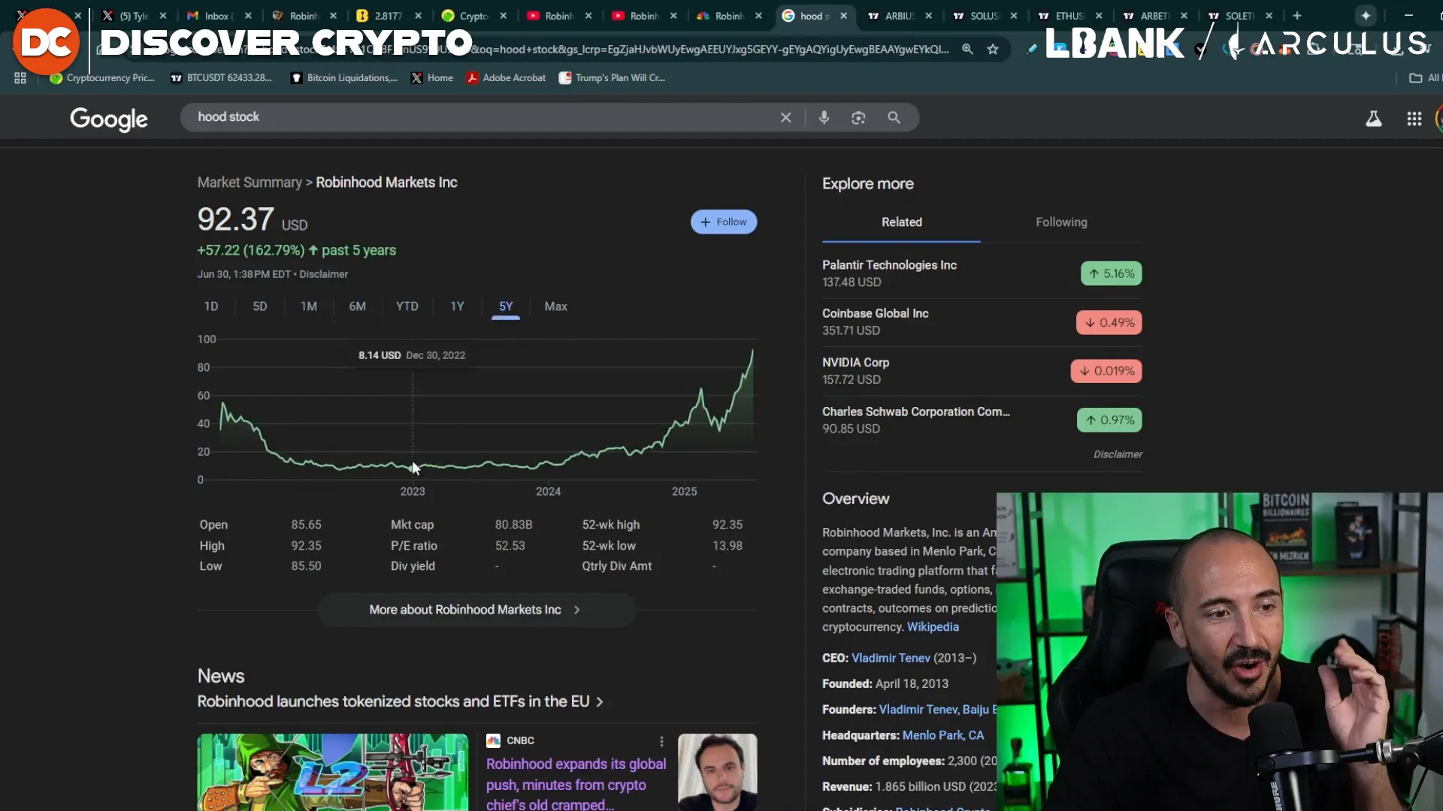Click Coinbase down 0.49% badge

1109,323
